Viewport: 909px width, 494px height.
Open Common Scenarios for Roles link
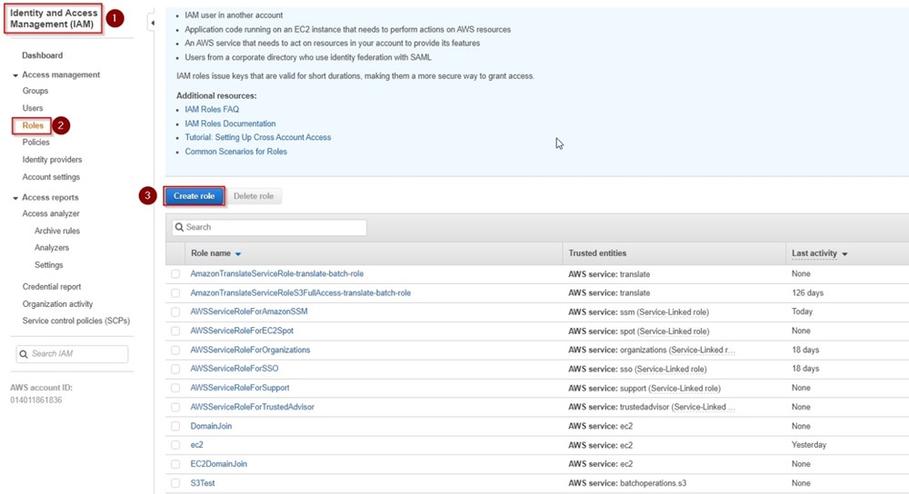coord(236,152)
